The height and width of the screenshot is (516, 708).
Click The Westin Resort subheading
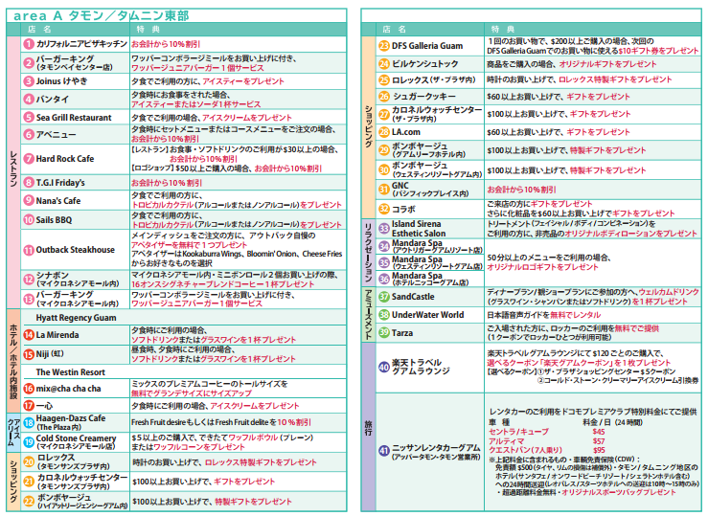(x=71, y=372)
